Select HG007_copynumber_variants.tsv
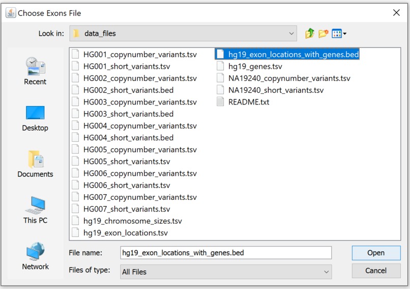 point(134,197)
